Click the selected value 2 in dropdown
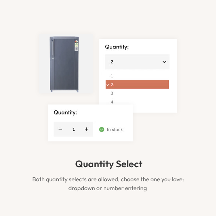 click(x=112, y=62)
